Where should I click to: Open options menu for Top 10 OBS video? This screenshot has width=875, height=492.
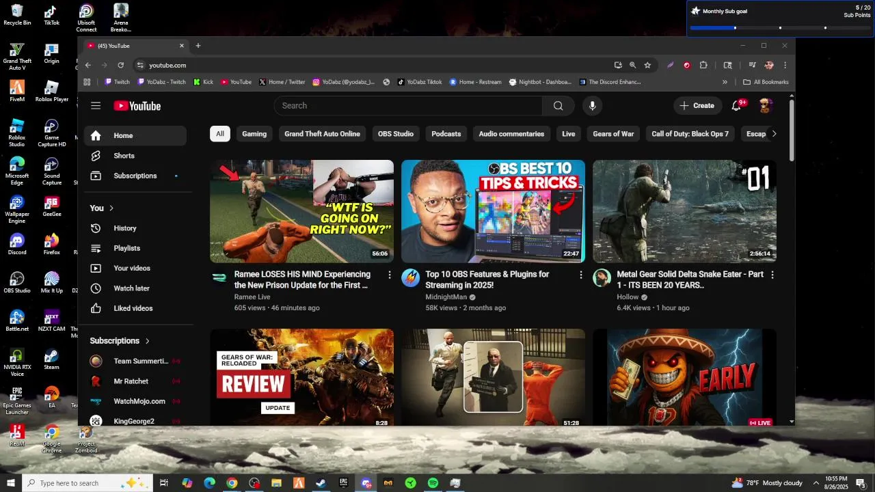click(x=581, y=275)
